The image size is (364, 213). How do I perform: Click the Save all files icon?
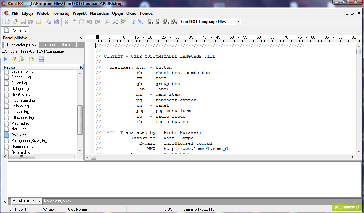(31, 22)
